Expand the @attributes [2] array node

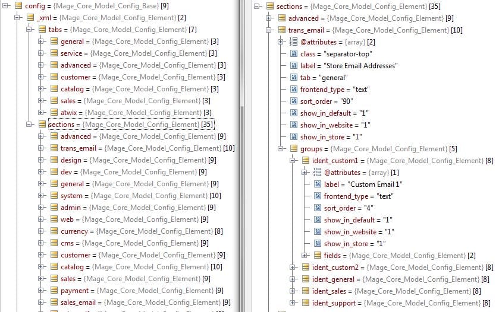tap(281, 42)
